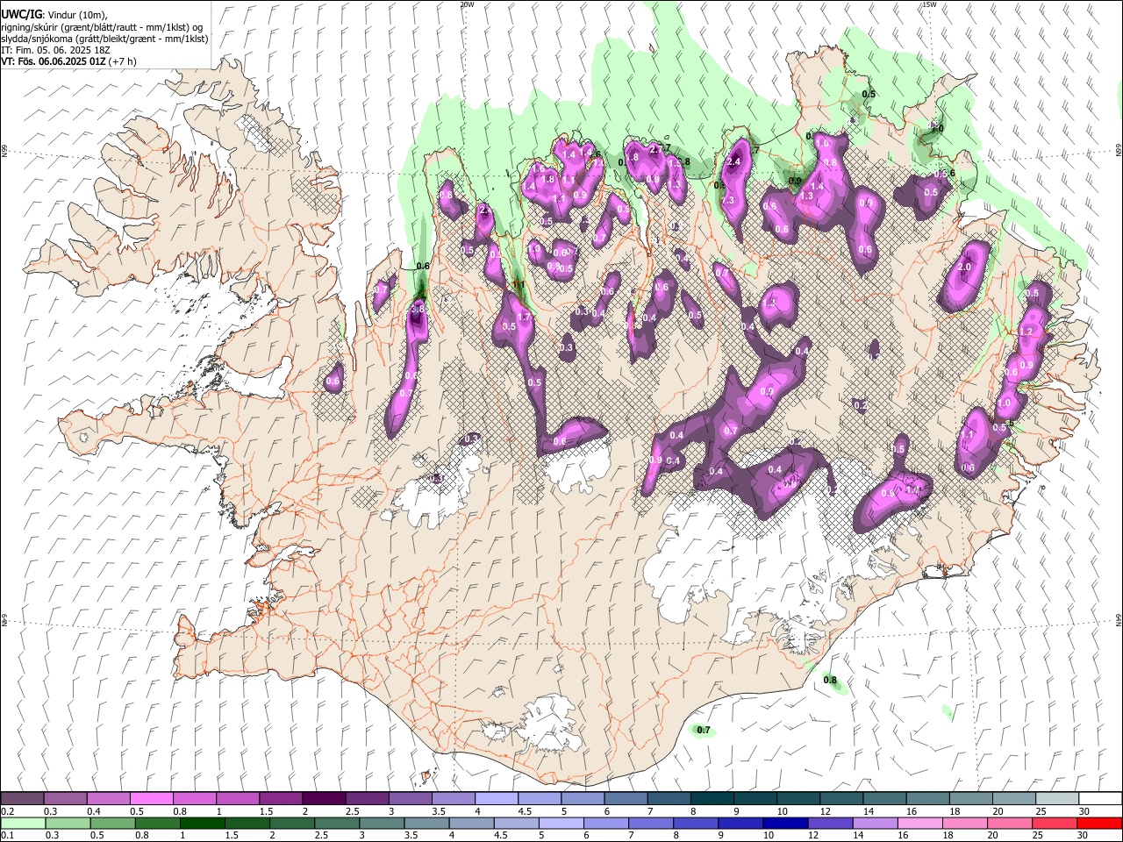Click the "2.0" value in the northeastern purple patch
Viewport: 1123px width, 842px height.
coord(964,268)
